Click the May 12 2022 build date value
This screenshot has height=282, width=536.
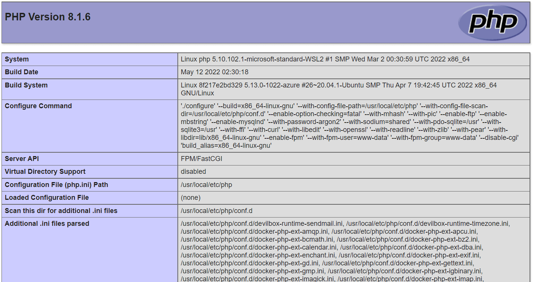pyautogui.click(x=214, y=72)
